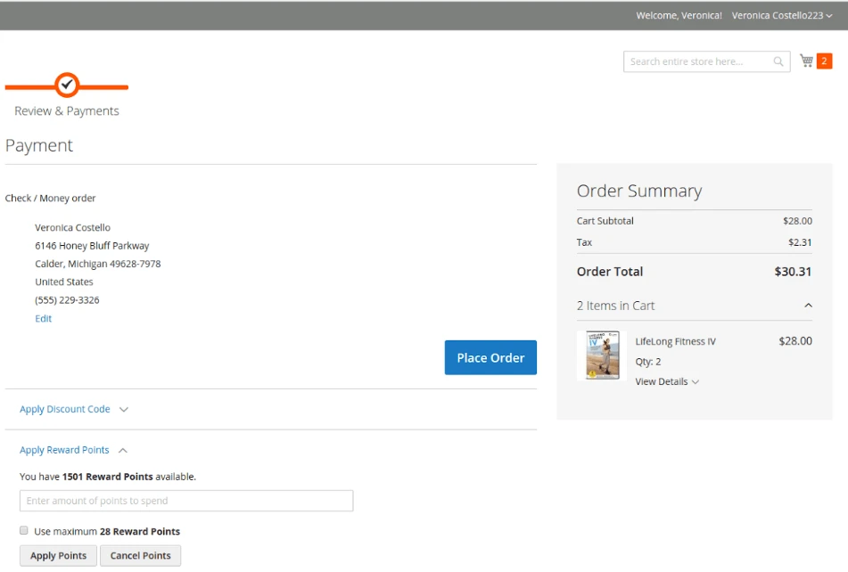Enable Use maximum 28 Reward Points checkbox
The height and width of the screenshot is (572, 848).
click(24, 531)
